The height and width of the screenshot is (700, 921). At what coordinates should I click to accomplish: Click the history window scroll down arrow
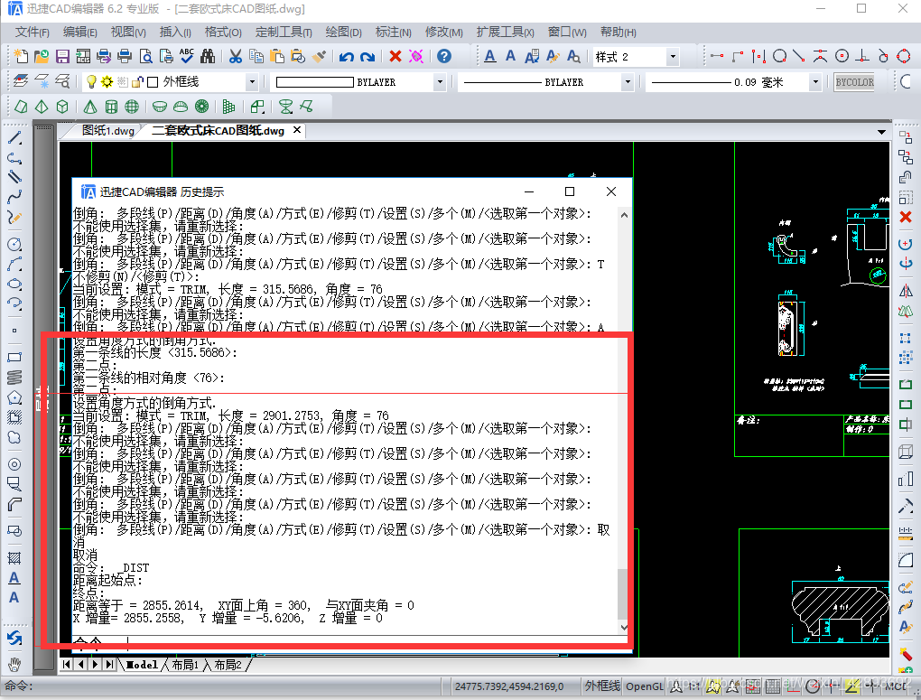click(x=624, y=627)
